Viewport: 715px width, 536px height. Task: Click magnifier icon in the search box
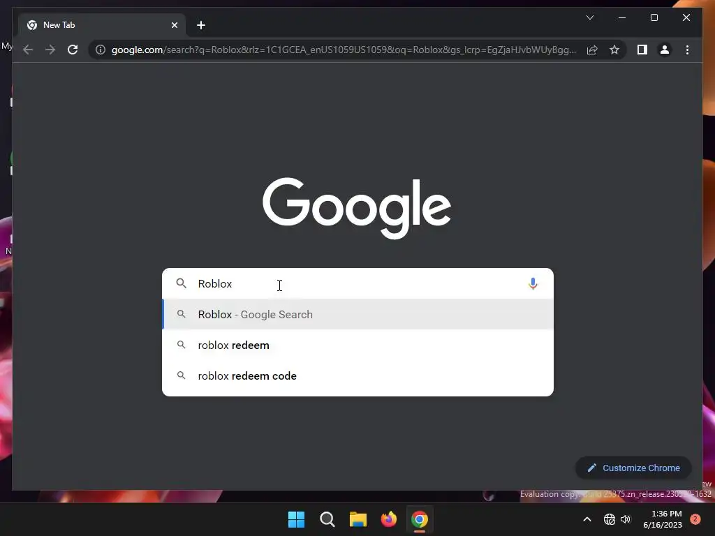(181, 283)
